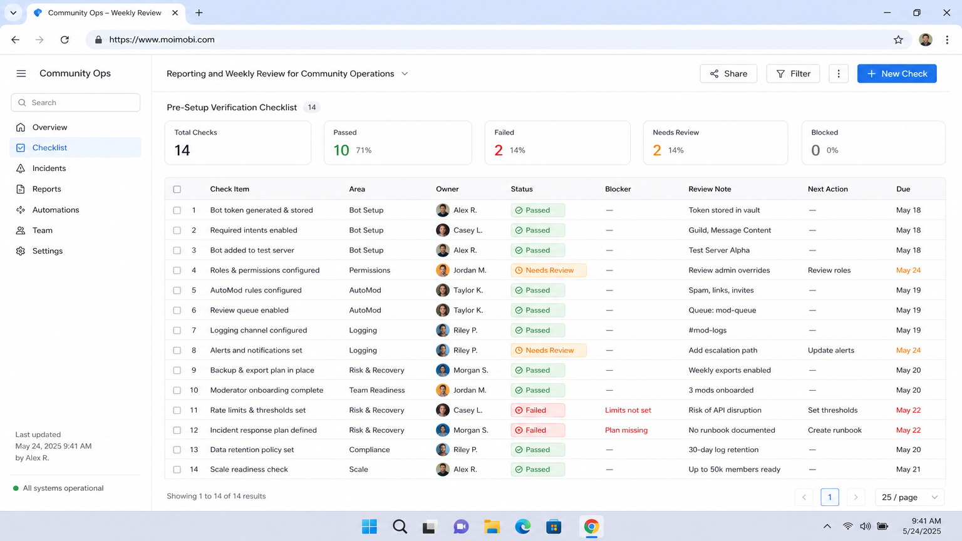Screen dimensions: 962x541
Task: Create a New Check
Action: 897,74
